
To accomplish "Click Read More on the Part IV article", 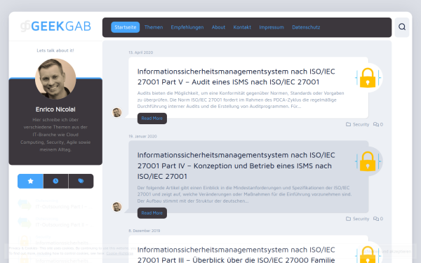I will click(152, 213).
